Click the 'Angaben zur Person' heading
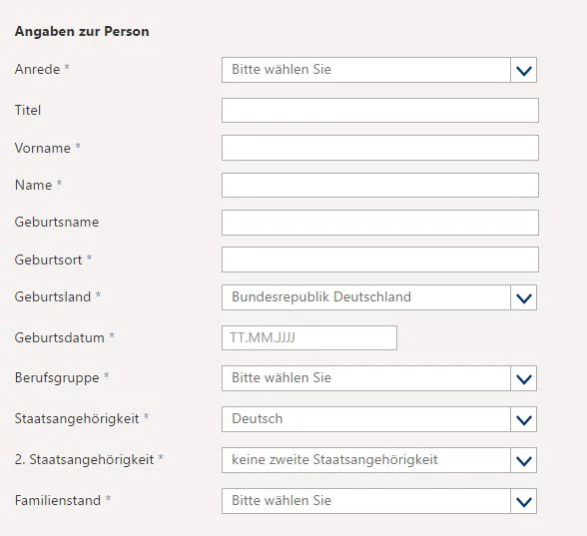The image size is (587, 536). click(82, 32)
